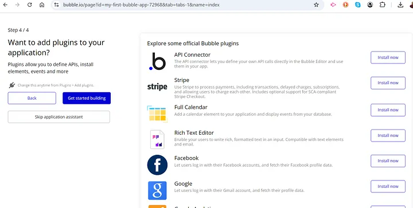Install the API Connector plugin
The width and height of the screenshot is (413, 208).
(x=388, y=57)
